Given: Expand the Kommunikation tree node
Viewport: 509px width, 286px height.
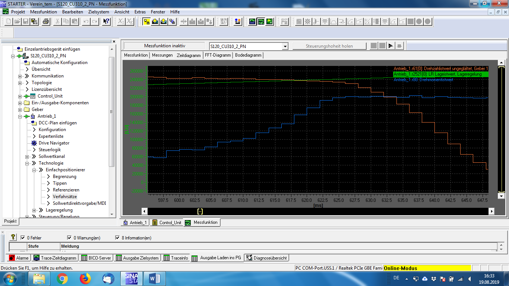Looking at the screenshot, I should point(20,76).
